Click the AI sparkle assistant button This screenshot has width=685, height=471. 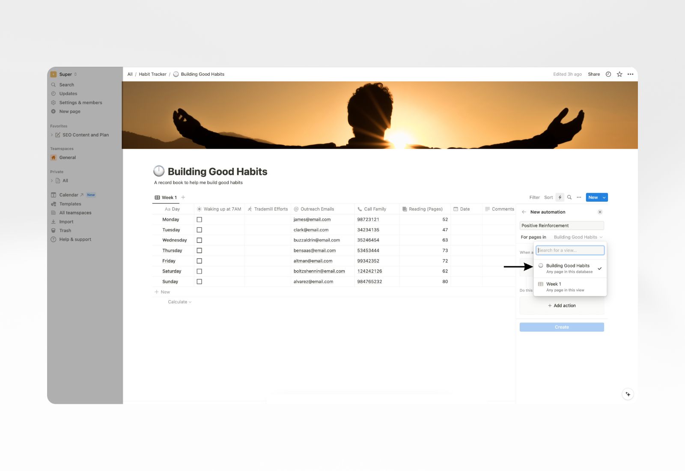tap(628, 394)
